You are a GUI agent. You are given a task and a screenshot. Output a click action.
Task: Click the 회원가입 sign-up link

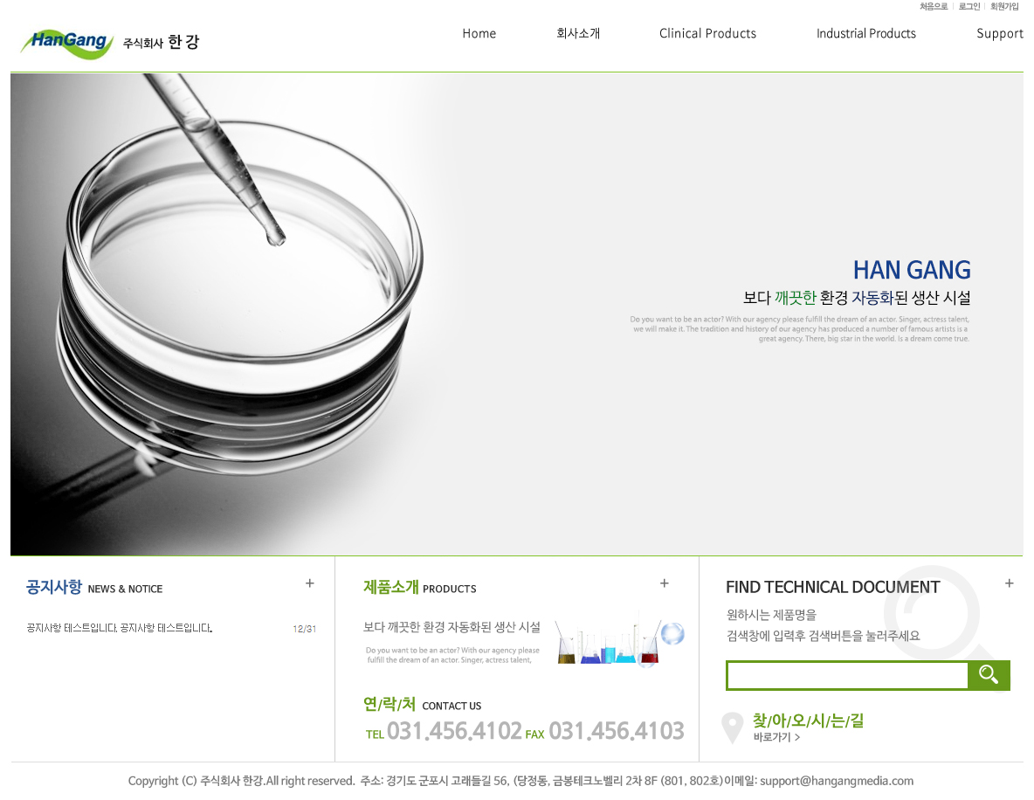click(x=1004, y=7)
